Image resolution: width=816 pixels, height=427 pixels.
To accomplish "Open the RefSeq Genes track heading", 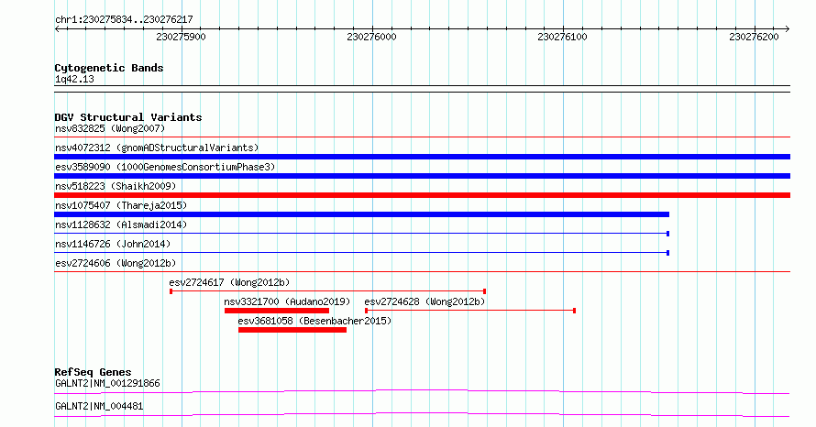I will click(x=93, y=372).
